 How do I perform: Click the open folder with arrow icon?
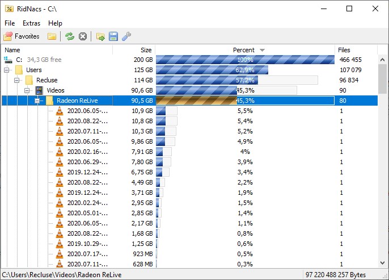(x=100, y=36)
